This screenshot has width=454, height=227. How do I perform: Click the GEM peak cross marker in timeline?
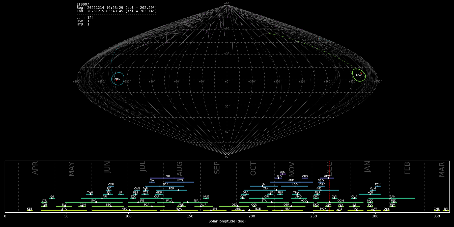pos(328,178)
